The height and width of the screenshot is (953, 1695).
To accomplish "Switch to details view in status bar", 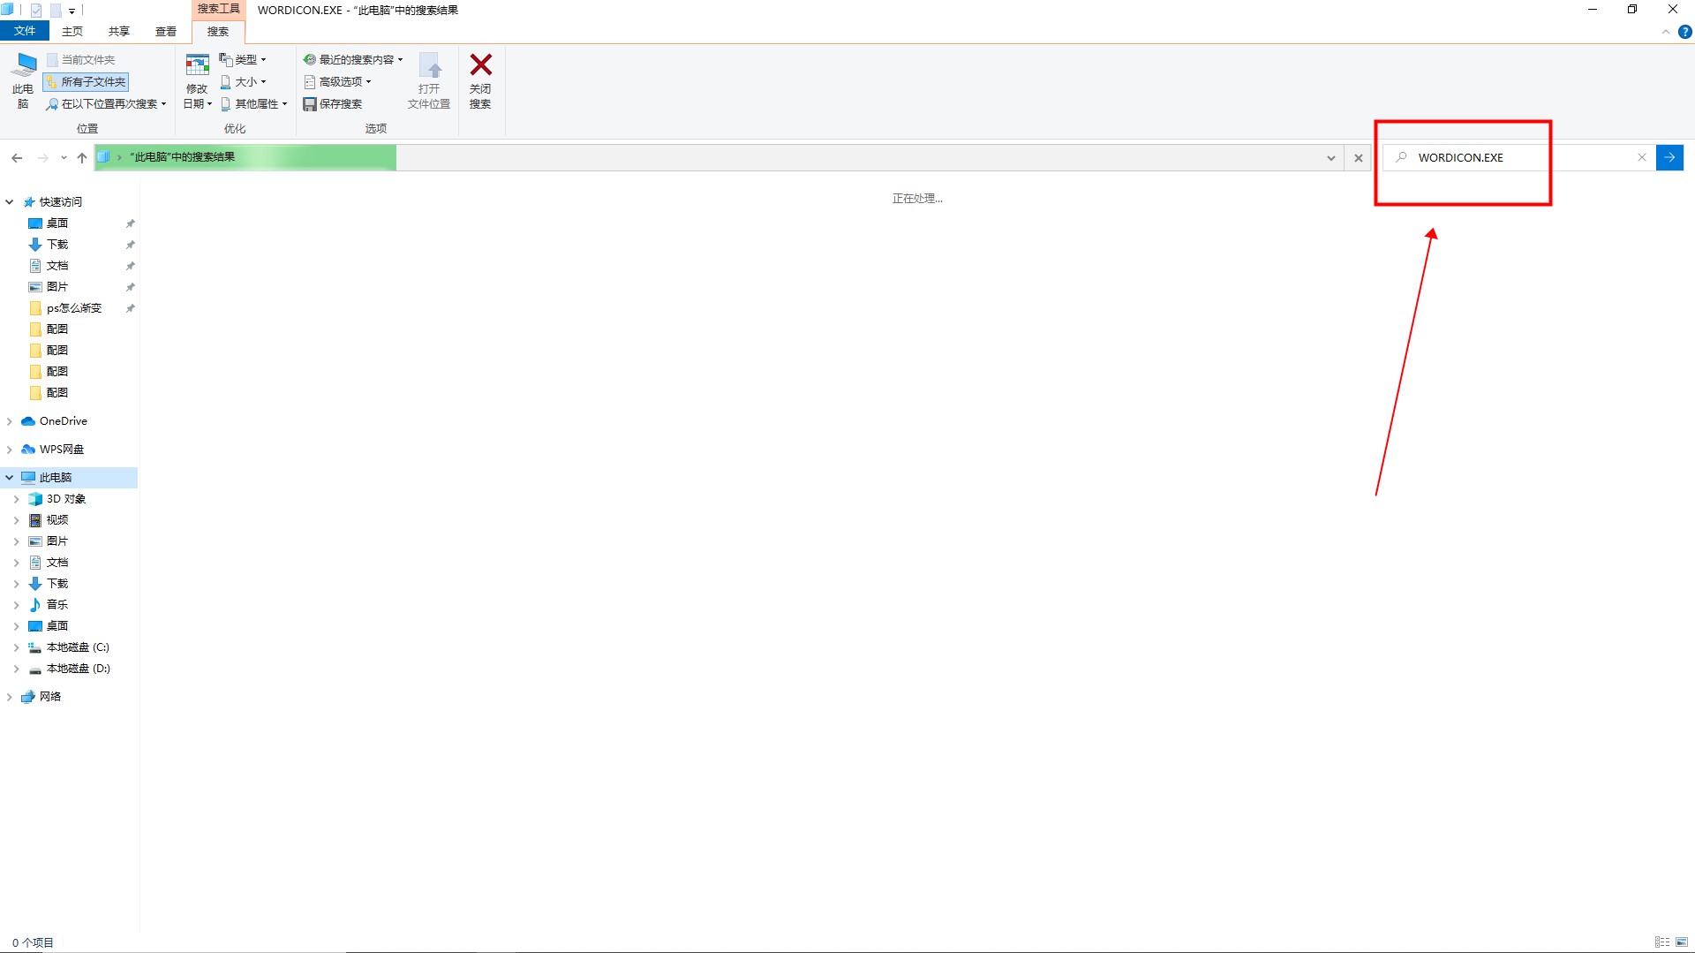I will click(1662, 942).
